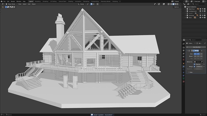Choose the Subtract selection mode icon

[10, 7]
